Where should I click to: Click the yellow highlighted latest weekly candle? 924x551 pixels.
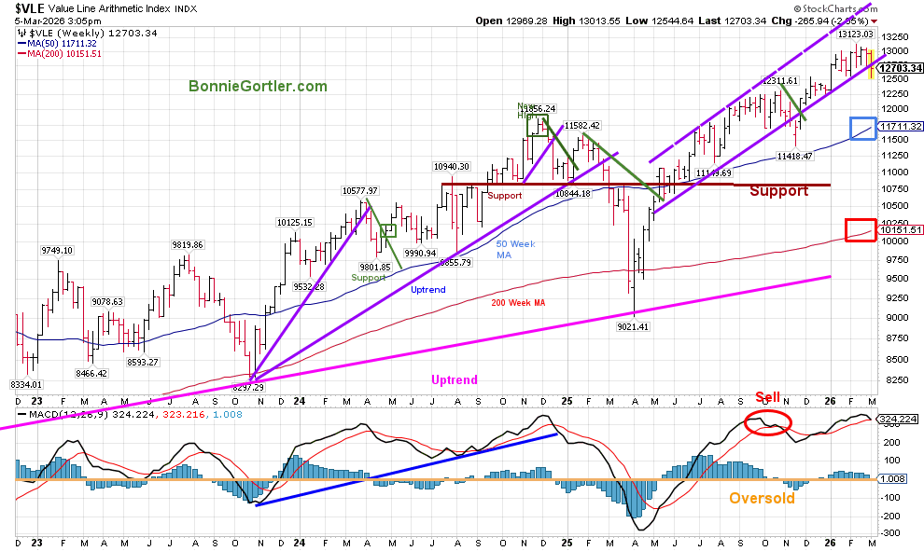[871, 64]
